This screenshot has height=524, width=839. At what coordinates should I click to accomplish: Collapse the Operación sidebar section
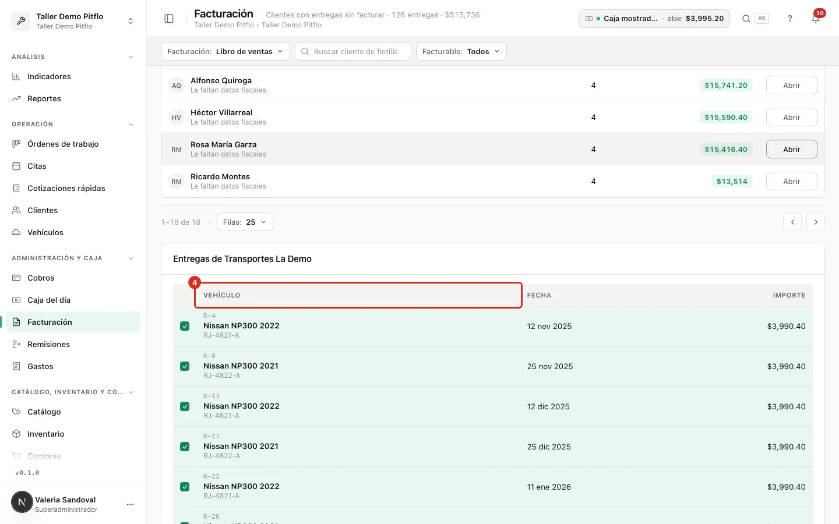pyautogui.click(x=131, y=125)
